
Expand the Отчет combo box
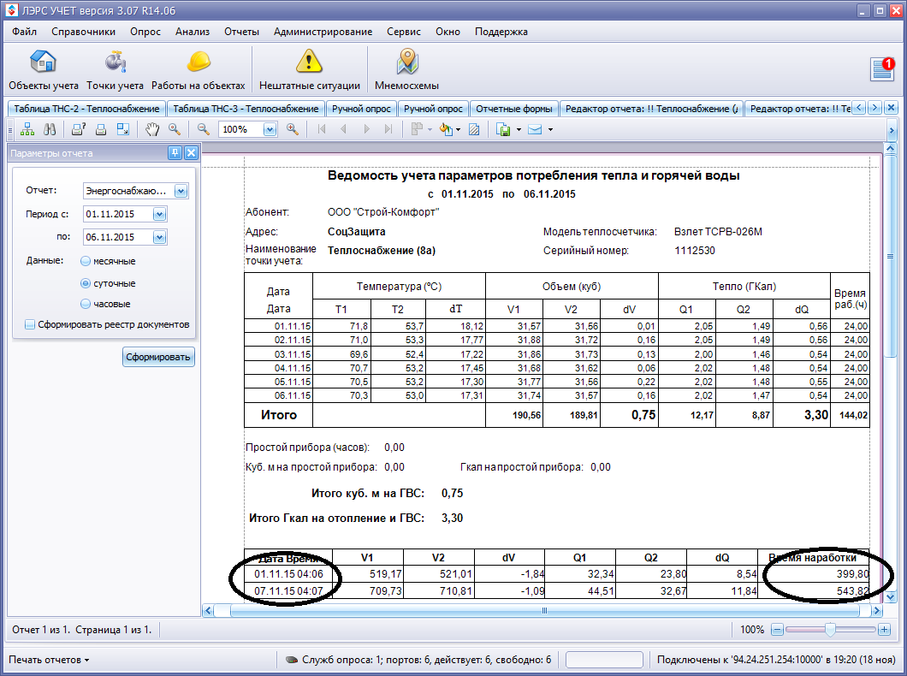pos(181,191)
